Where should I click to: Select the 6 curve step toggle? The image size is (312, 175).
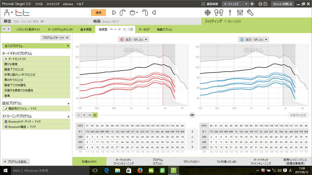[x=84, y=115]
